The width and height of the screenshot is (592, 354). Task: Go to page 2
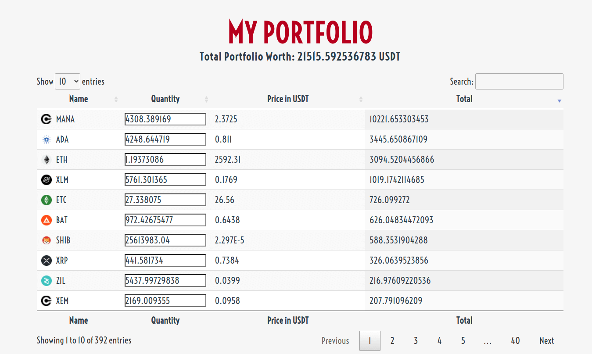pyautogui.click(x=392, y=341)
